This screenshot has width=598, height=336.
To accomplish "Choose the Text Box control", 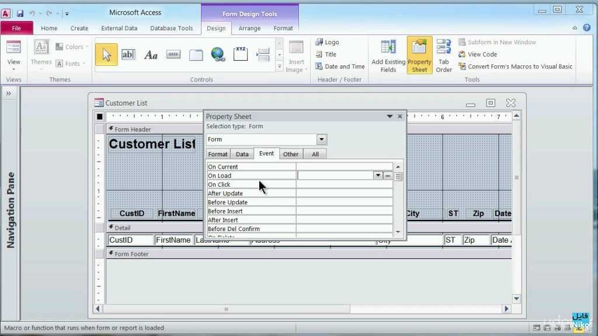I will click(x=128, y=54).
